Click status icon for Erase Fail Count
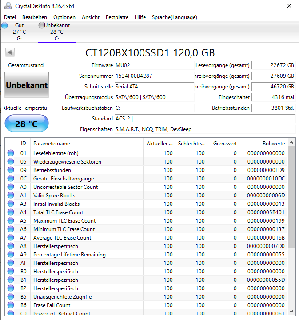Viewport: 299px width, 320px height. [x=11, y=305]
